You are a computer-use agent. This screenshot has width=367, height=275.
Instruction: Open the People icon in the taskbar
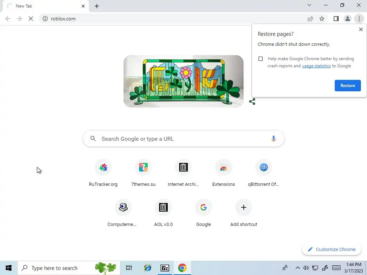pyautogui.click(x=285, y=268)
